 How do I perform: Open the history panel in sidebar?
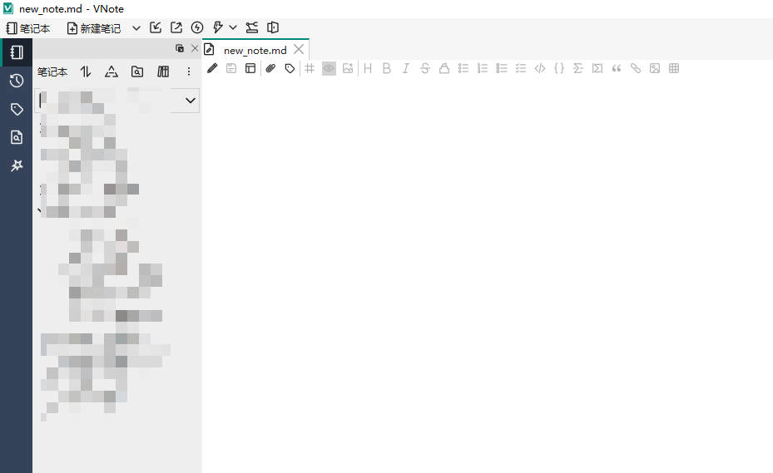[16, 81]
